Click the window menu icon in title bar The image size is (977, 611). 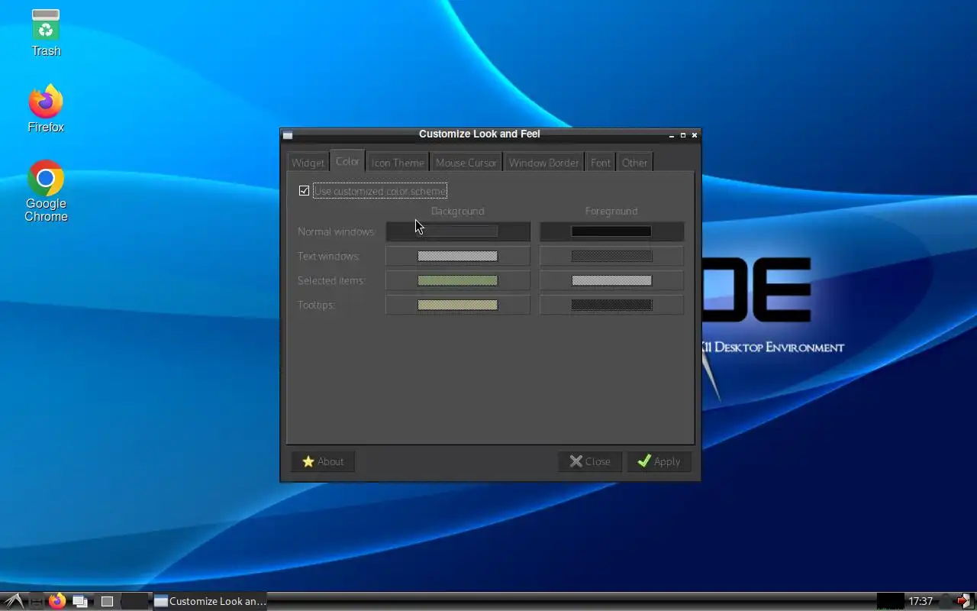click(x=288, y=135)
